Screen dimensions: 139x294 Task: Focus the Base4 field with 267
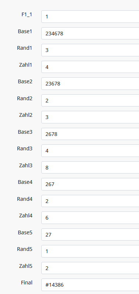coord(90,184)
